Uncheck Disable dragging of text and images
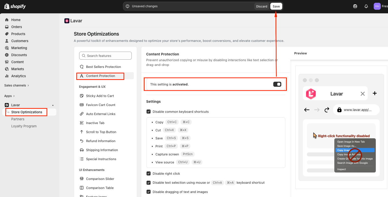388x197 pixels. coord(149,192)
